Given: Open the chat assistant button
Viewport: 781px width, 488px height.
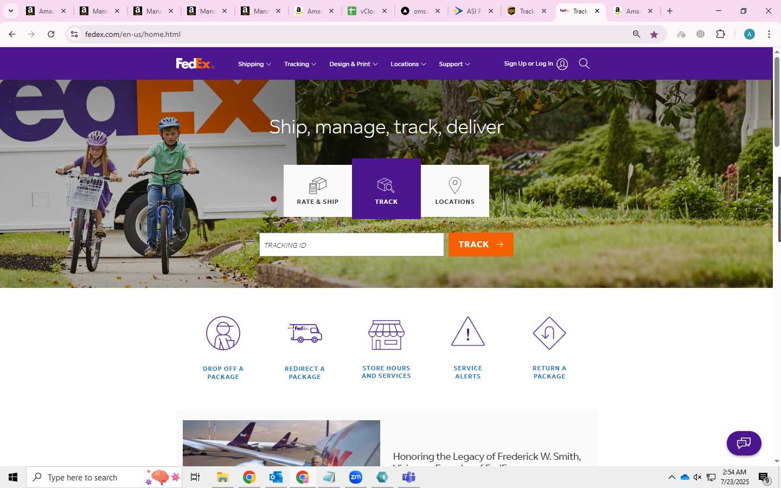Looking at the screenshot, I should tap(744, 443).
